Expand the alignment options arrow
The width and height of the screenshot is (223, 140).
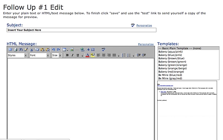coord(119,56)
